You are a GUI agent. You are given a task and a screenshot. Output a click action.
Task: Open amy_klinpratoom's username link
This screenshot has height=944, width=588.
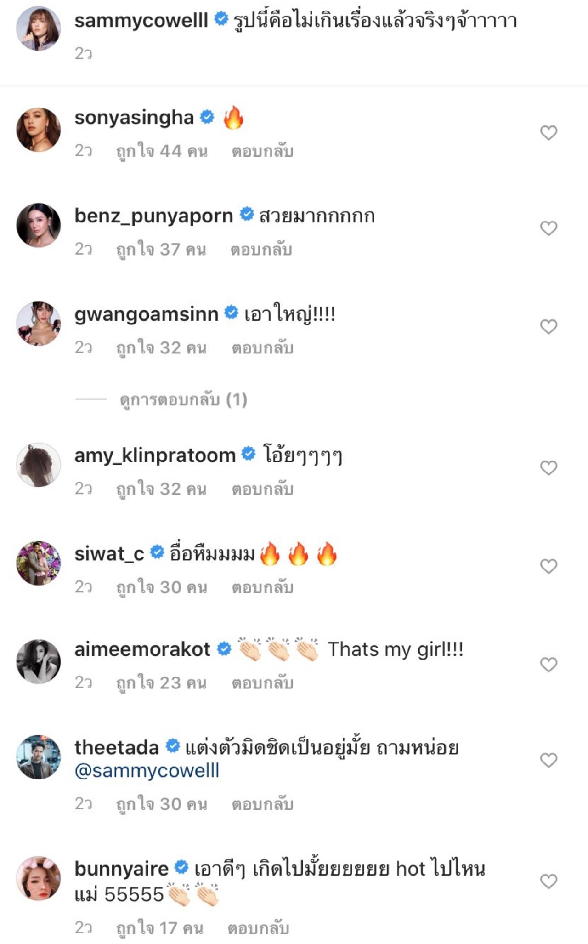point(155,455)
